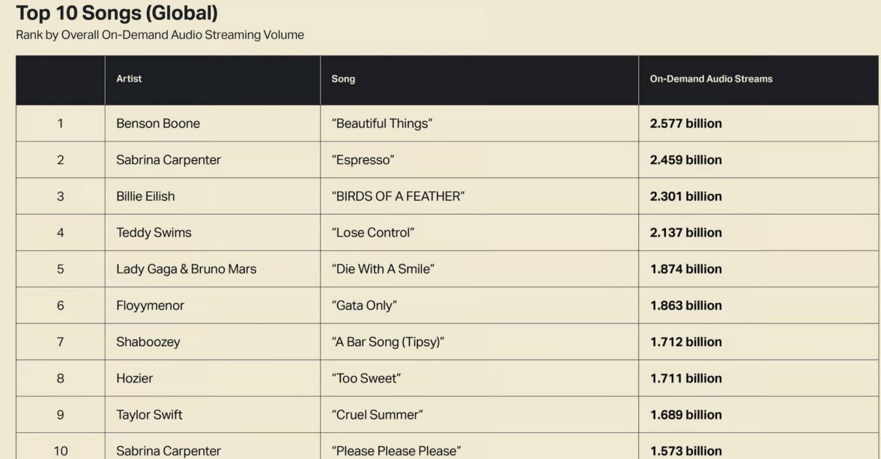Select the Benson Boone artist cell
The width and height of the screenshot is (881, 459).
158,124
